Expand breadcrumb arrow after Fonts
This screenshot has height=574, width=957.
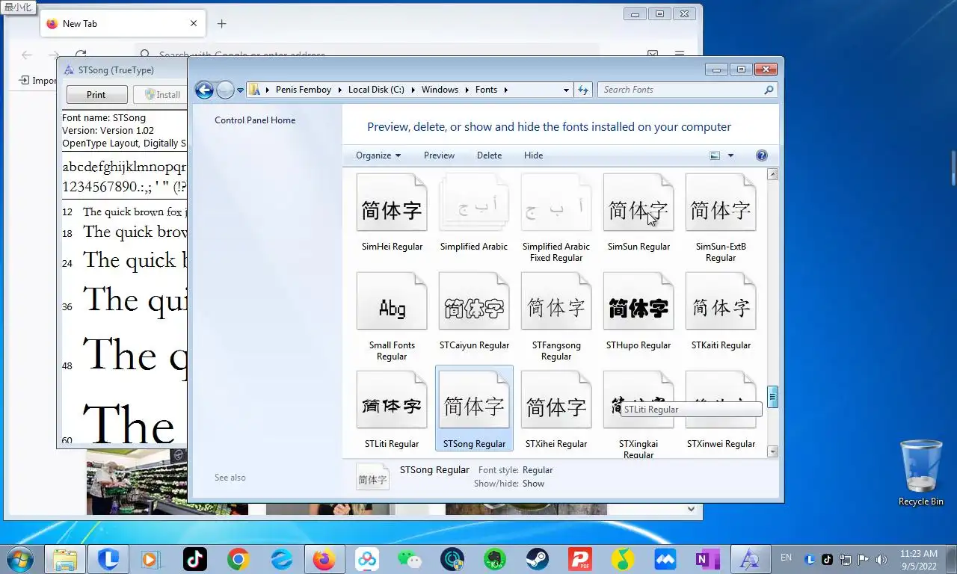coord(505,90)
